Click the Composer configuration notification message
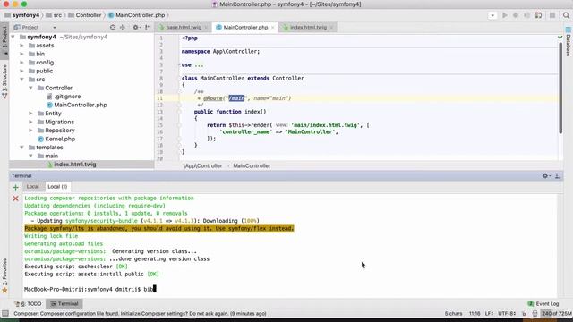Image resolution: width=573 pixels, height=322 pixels. click(x=140, y=314)
